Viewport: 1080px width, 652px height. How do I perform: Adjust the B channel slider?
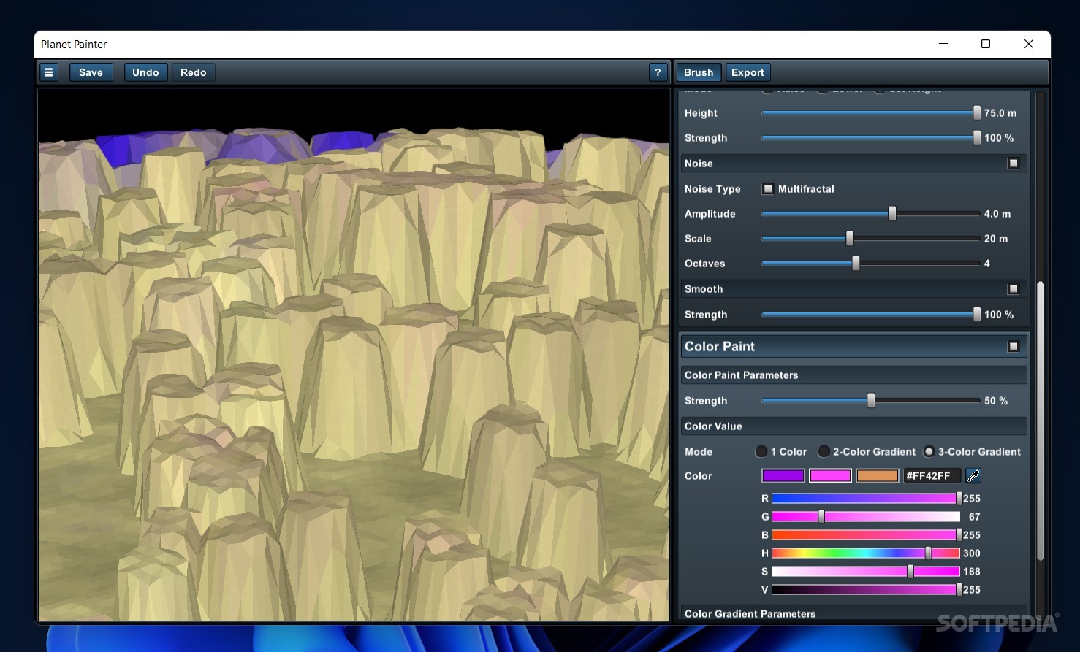point(866,535)
